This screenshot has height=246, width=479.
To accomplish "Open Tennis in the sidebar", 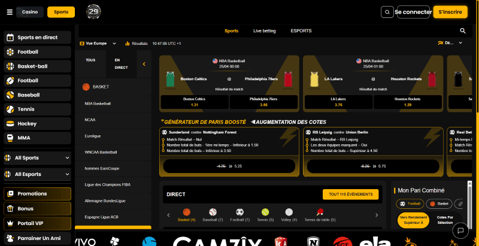I will click(37, 110).
